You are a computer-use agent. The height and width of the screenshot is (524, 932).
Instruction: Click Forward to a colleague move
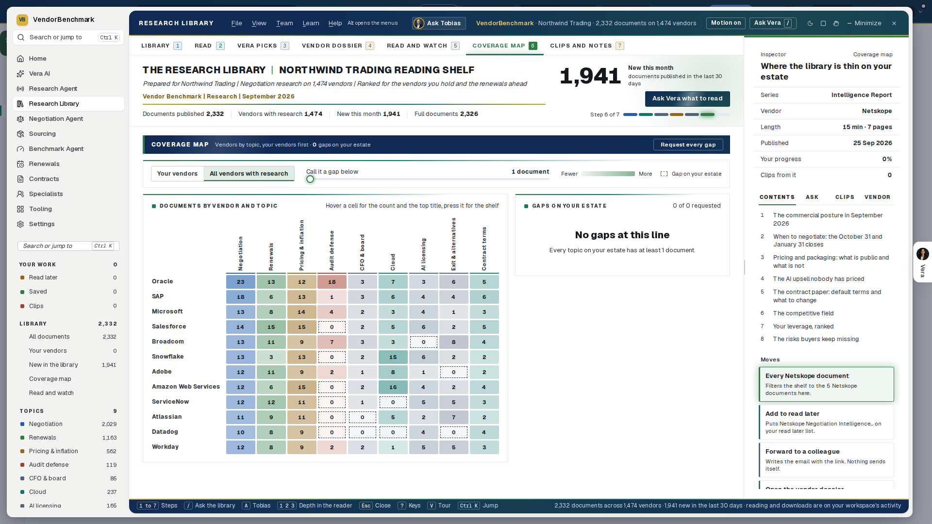tap(826, 460)
